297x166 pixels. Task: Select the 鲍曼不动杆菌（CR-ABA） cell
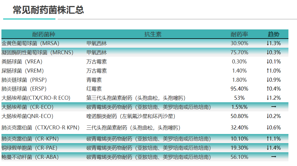(30, 157)
